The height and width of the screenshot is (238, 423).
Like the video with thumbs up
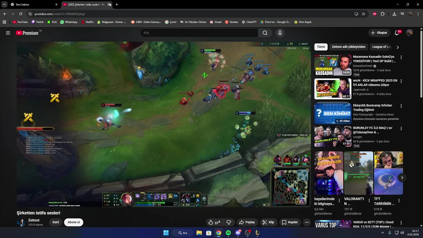(214, 222)
